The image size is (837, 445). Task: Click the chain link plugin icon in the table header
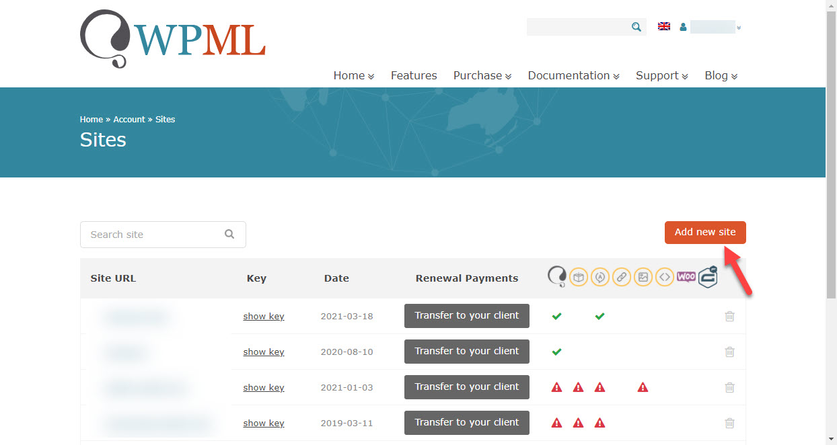[x=622, y=276]
